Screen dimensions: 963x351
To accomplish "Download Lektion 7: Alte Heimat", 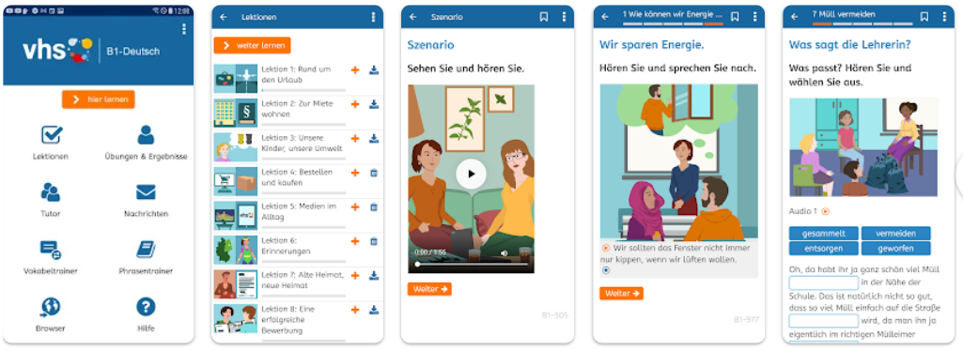I will 373,276.
